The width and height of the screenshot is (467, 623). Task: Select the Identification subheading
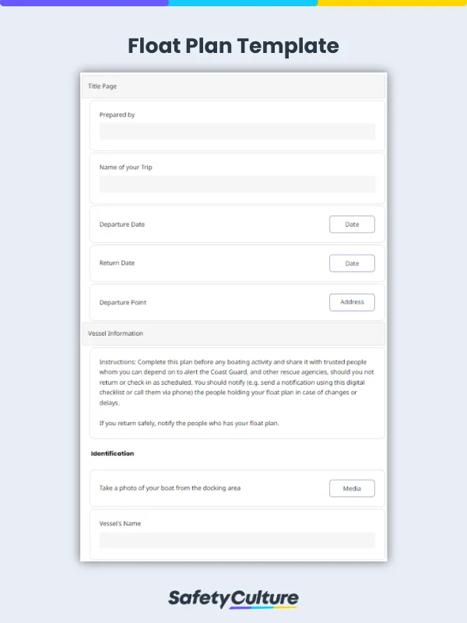(117, 453)
